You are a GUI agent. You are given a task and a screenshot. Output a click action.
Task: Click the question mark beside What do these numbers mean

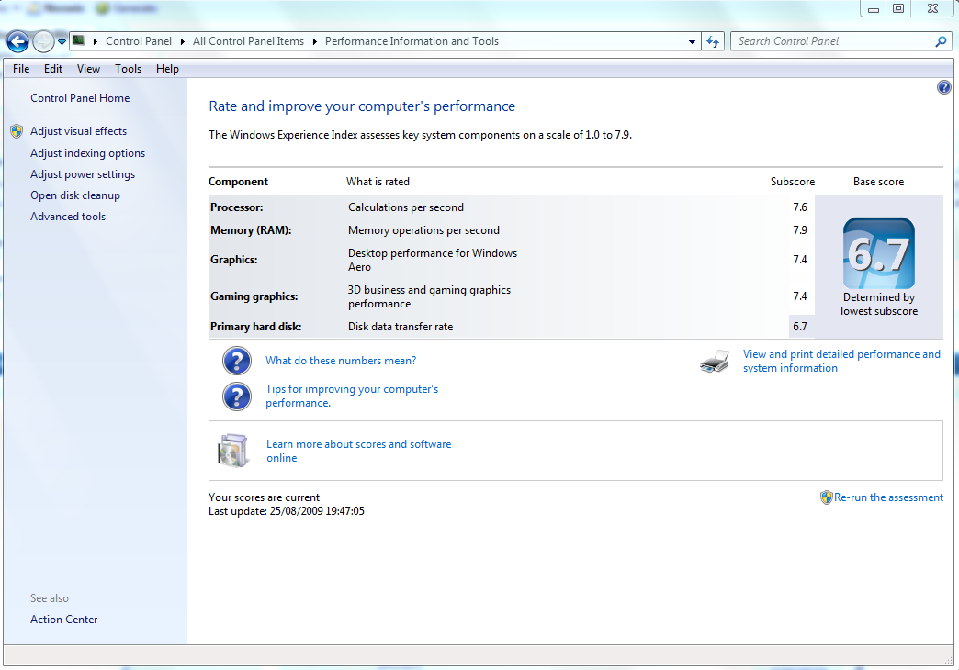(x=236, y=361)
